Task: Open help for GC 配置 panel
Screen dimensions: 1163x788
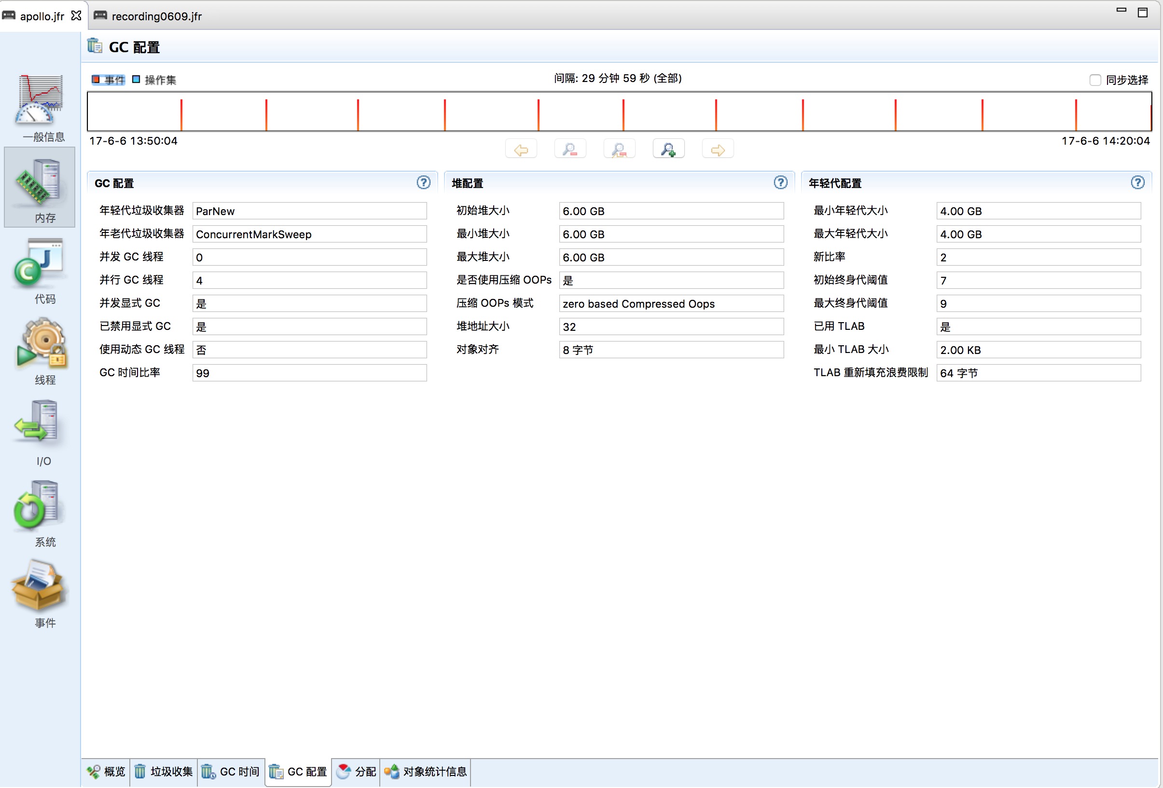Action: [x=423, y=183]
